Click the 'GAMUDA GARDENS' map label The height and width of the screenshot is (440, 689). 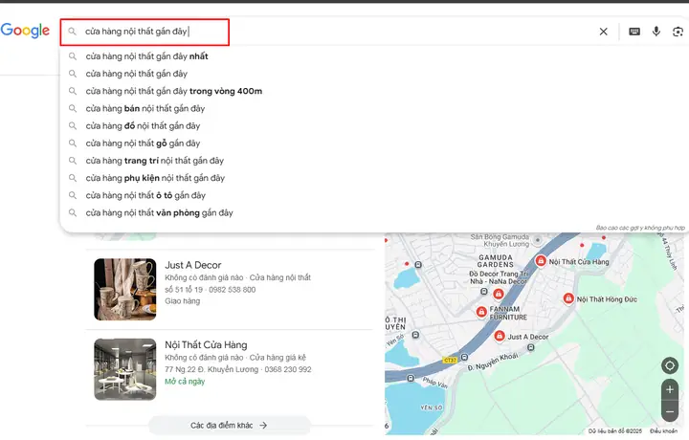[496, 261]
